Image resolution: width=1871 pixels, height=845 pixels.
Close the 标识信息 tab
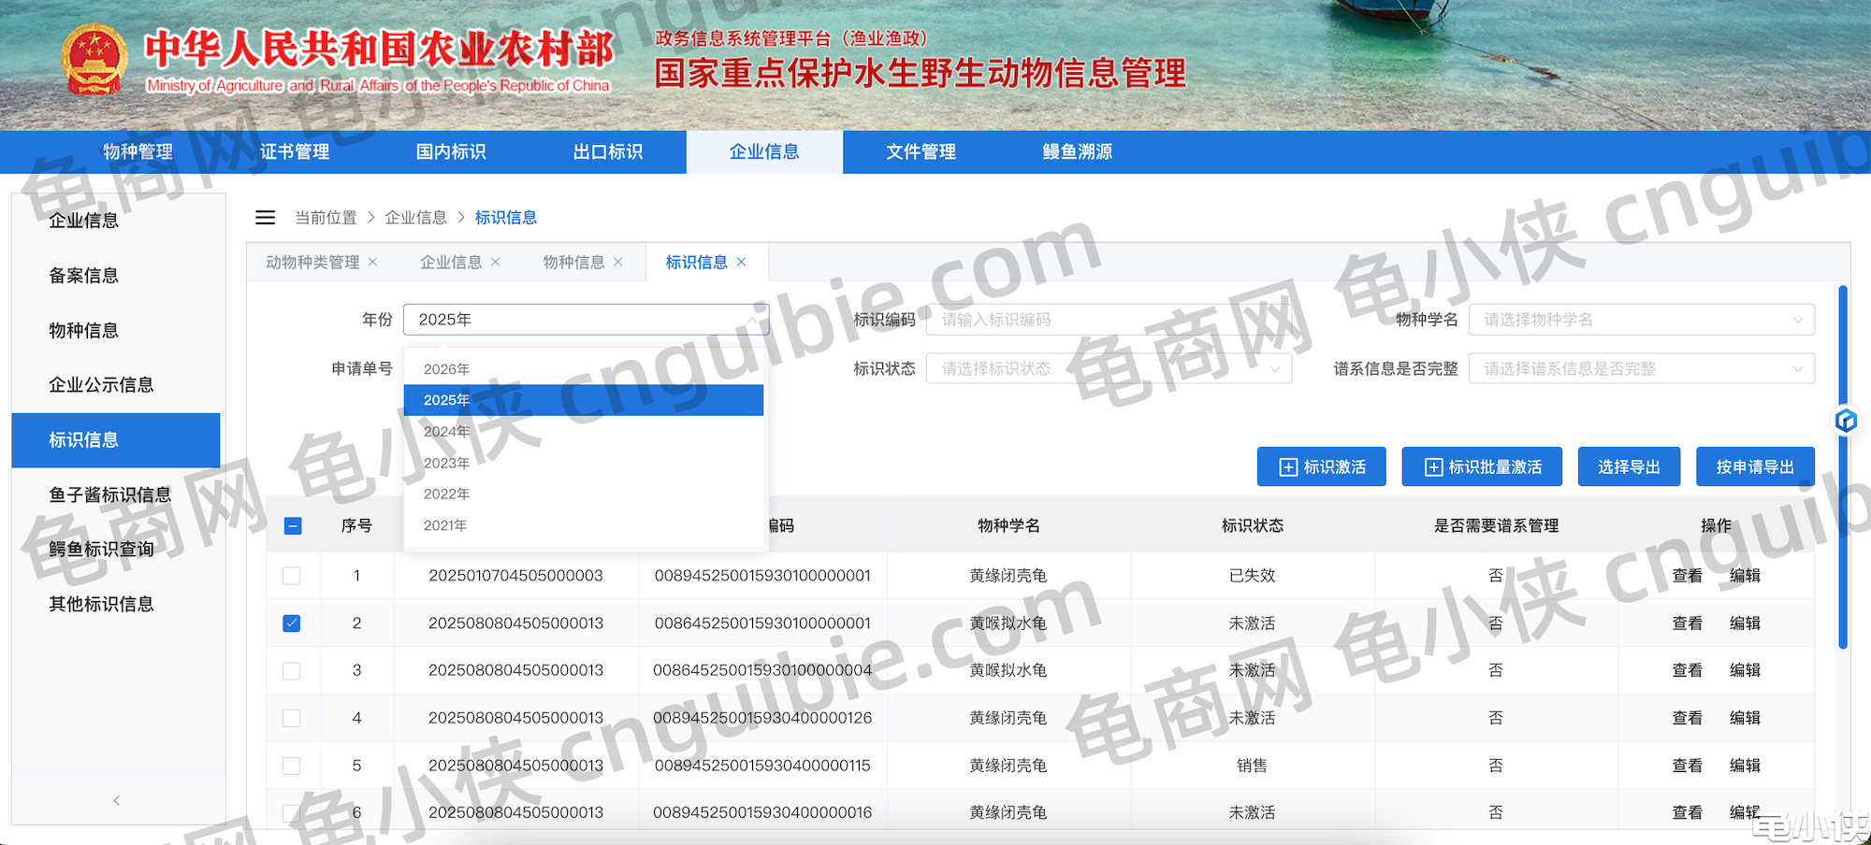(x=741, y=262)
